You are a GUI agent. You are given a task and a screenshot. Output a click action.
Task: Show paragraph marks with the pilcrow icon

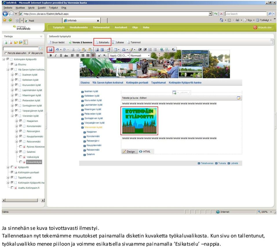pyautogui.click(x=173, y=50)
